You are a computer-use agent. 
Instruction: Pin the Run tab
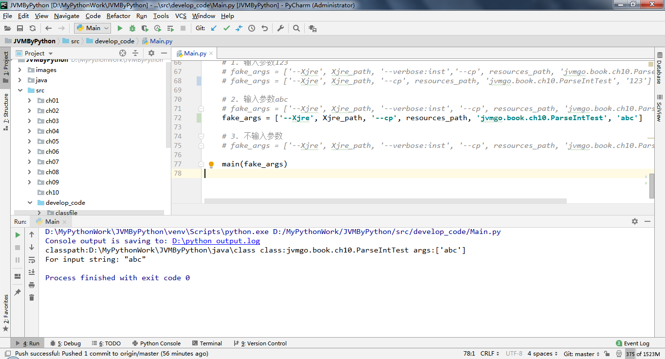click(18, 292)
